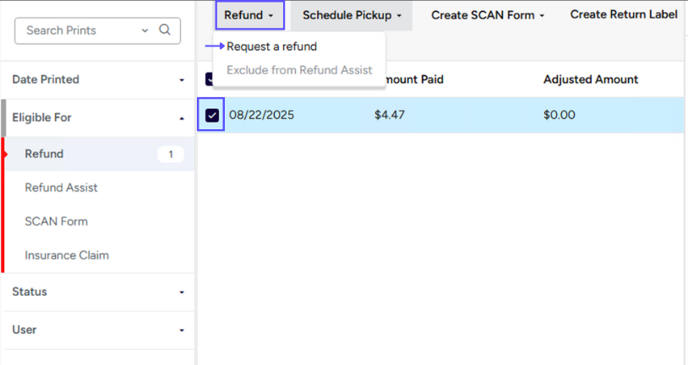
Task: Select the Insurance Claim filter
Action: pyautogui.click(x=67, y=255)
